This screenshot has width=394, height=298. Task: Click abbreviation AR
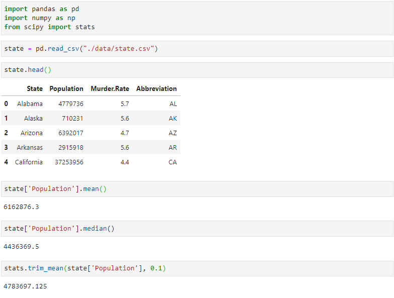pos(173,148)
